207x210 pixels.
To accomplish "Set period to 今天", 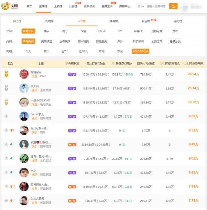I will click(28, 51).
